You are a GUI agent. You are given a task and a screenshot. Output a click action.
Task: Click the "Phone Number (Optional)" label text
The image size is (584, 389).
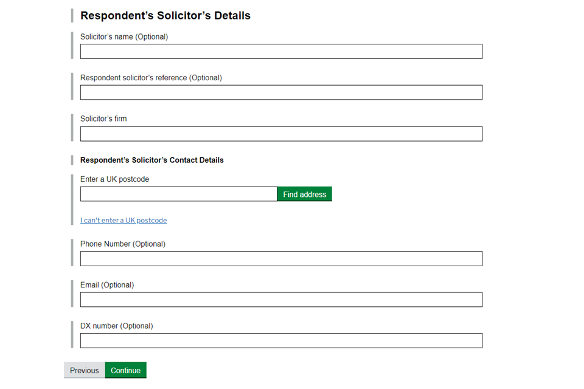tap(123, 244)
